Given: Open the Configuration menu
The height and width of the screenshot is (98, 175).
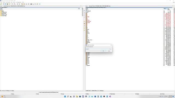Looking at the screenshot, I should tap(19, 2).
